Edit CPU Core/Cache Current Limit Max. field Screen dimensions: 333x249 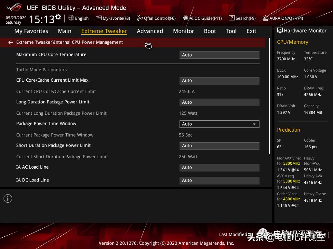220,81
